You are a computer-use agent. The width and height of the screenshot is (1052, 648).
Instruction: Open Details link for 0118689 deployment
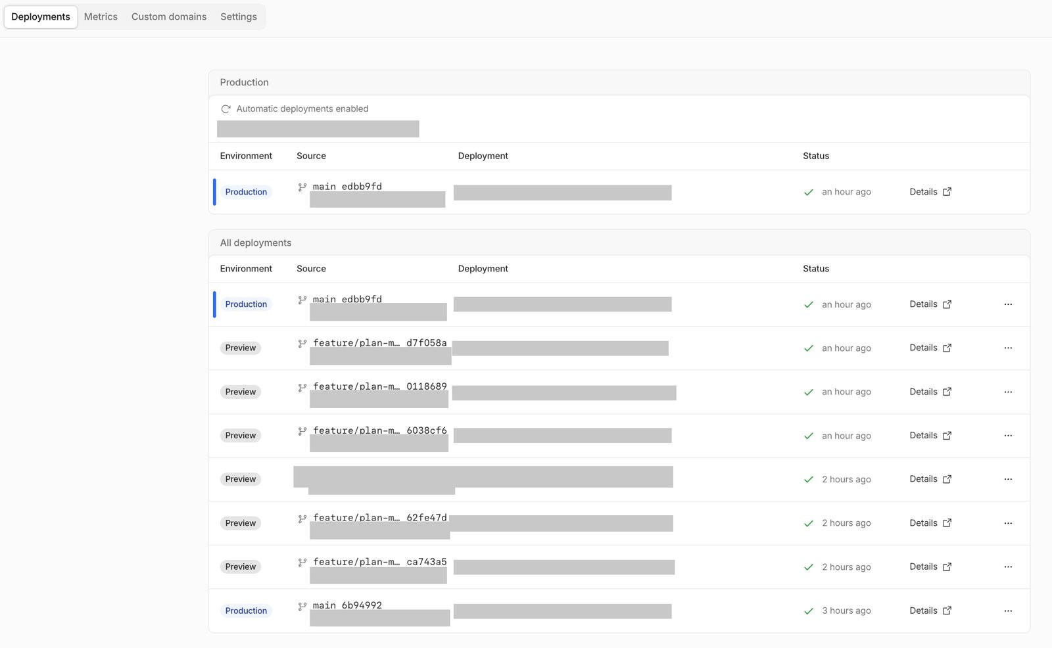[930, 392]
